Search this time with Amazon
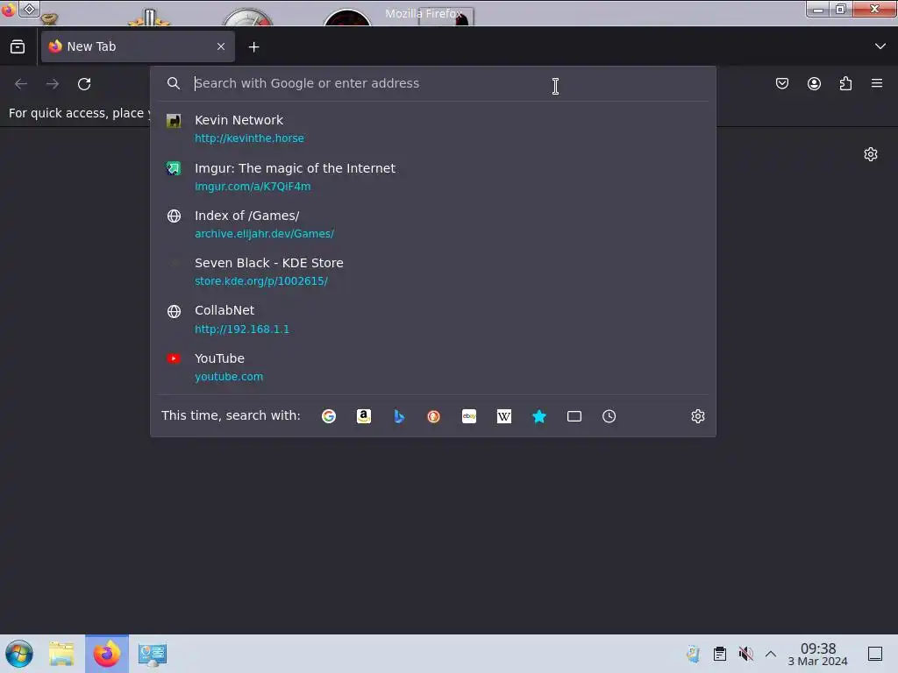 coord(364,416)
